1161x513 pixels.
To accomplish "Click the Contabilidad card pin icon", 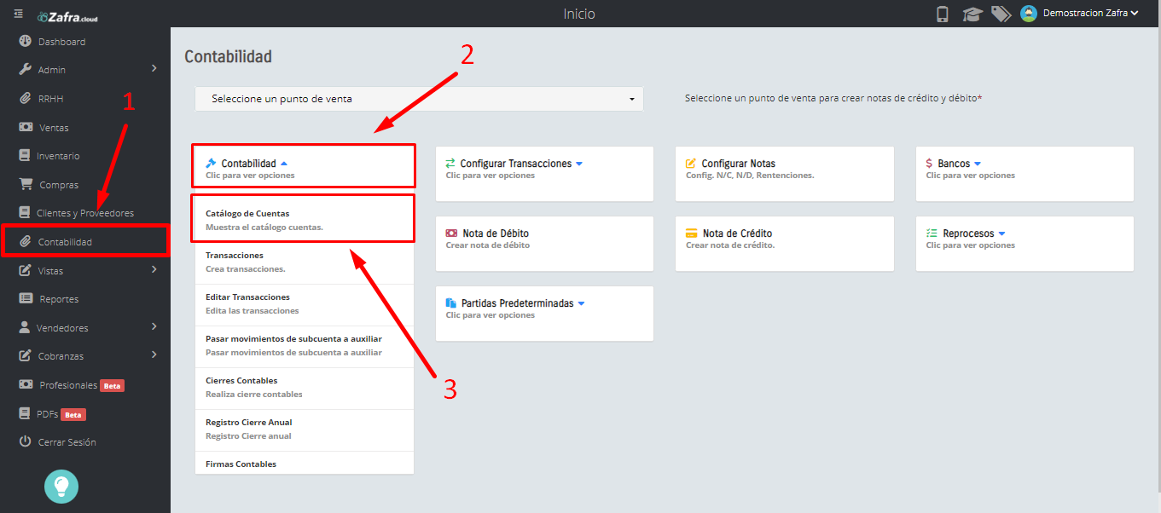I will click(212, 163).
